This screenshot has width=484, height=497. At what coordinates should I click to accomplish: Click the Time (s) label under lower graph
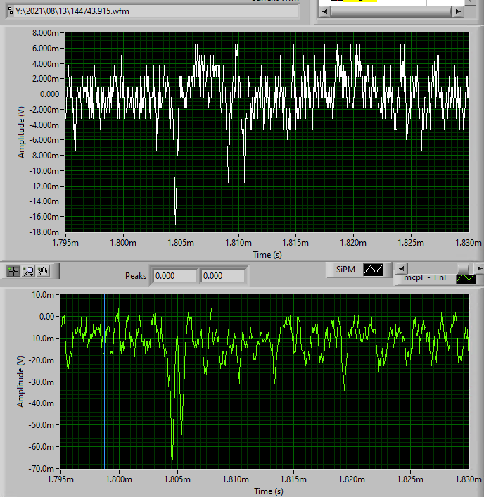269,491
